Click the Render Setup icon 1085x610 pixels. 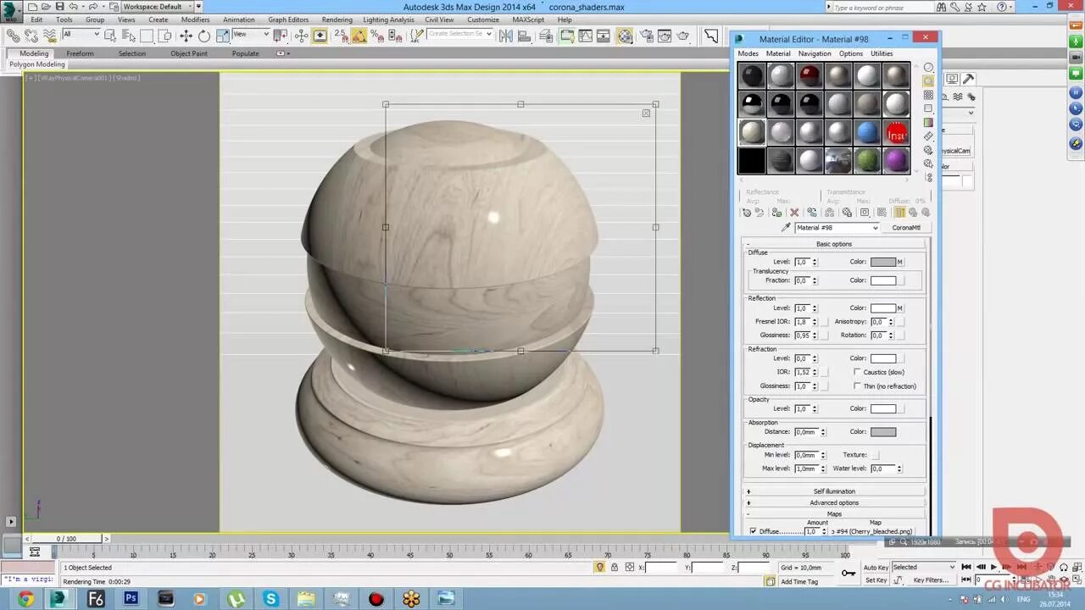[x=646, y=36]
